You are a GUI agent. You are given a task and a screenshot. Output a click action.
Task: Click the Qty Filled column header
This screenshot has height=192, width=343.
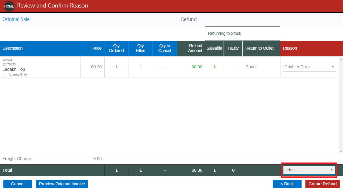click(x=141, y=48)
